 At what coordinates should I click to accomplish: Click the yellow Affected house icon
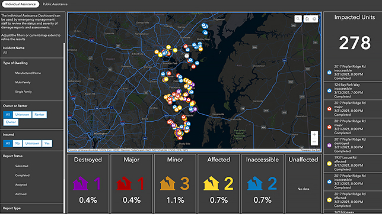211,183
